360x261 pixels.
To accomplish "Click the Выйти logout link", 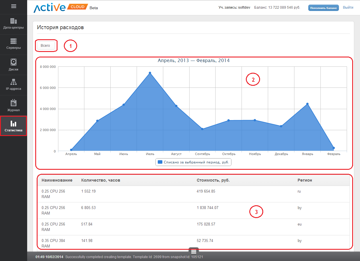I will (x=348, y=8).
